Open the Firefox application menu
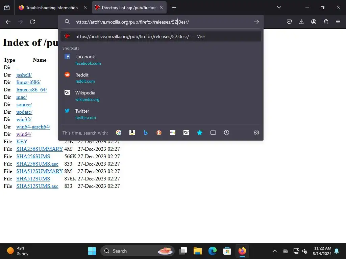 338,22
